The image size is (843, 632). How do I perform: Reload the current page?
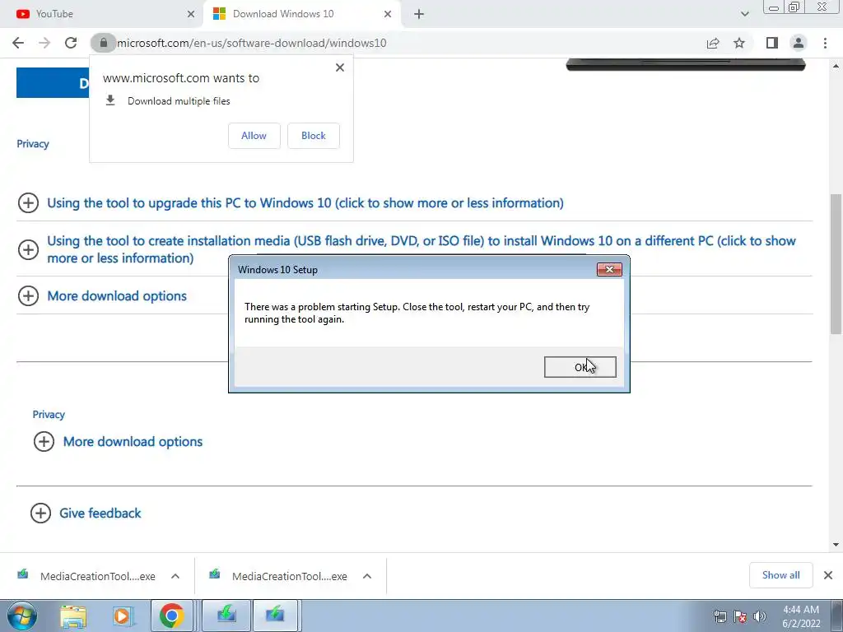(71, 43)
